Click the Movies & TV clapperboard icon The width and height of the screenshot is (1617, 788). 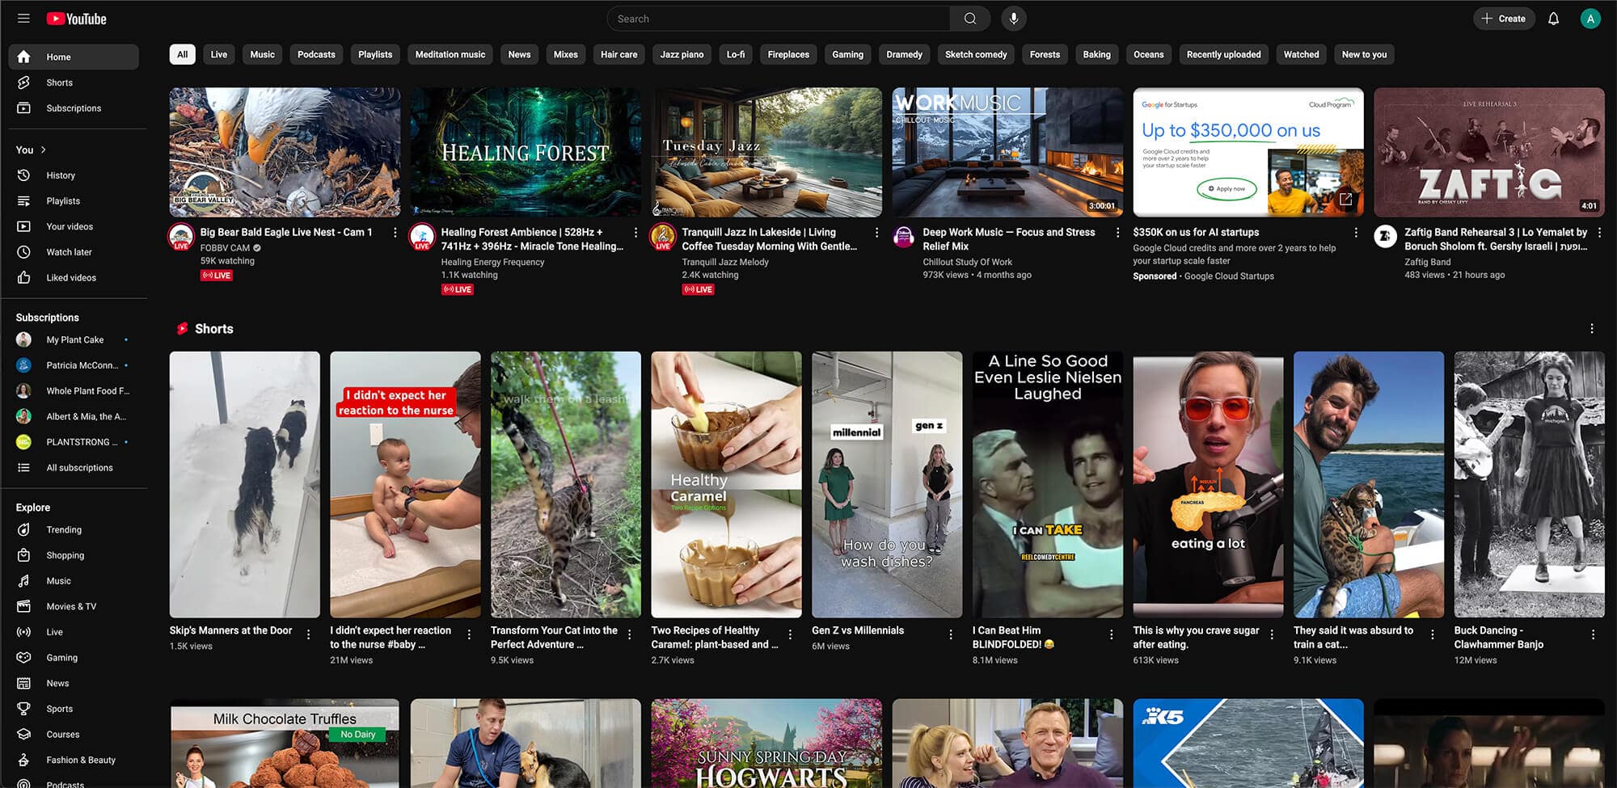pos(23,606)
